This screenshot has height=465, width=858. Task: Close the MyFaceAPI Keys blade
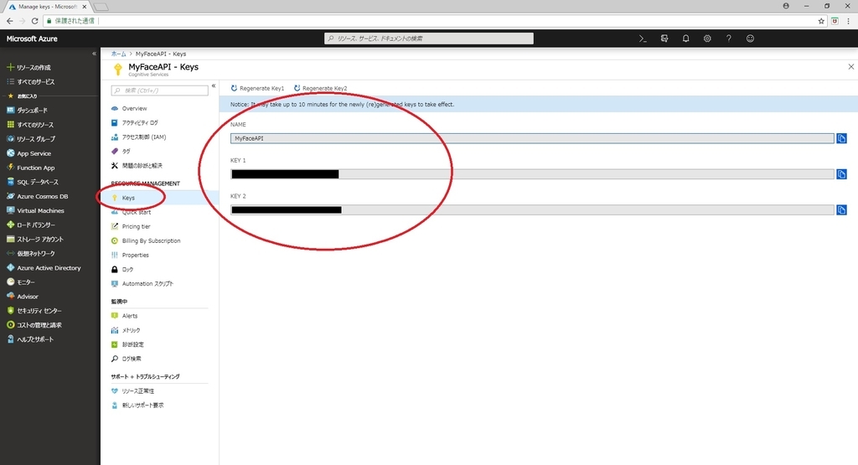click(x=851, y=67)
